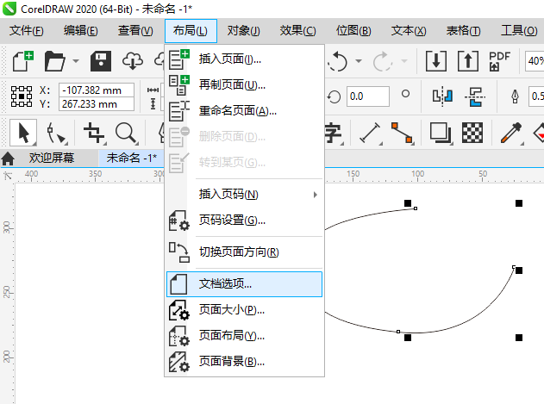This screenshot has height=404, width=544.
Task: Open the 工具(O) menu
Action: (x=519, y=31)
